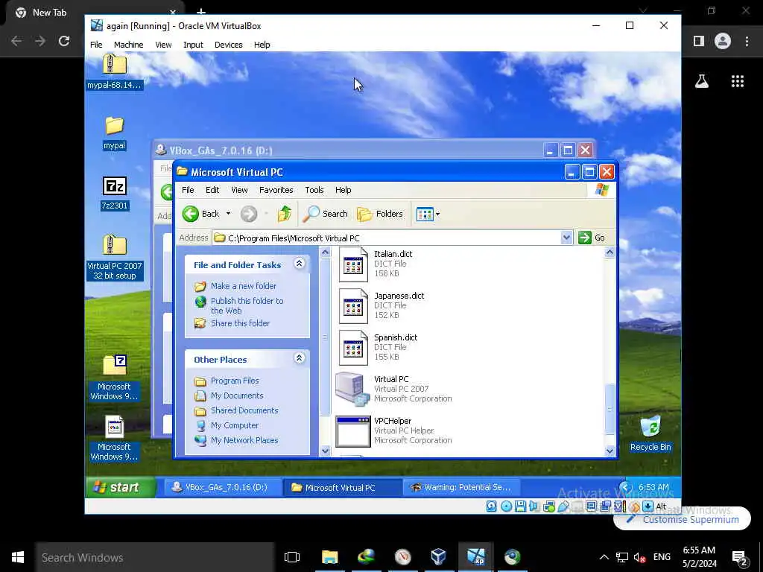
Task: Click Customise Supermium button
Action: coord(683,519)
